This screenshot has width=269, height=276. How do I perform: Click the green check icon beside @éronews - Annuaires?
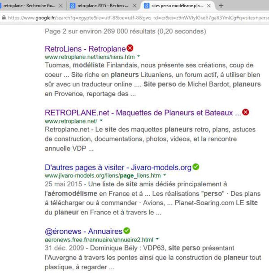pos(126,231)
